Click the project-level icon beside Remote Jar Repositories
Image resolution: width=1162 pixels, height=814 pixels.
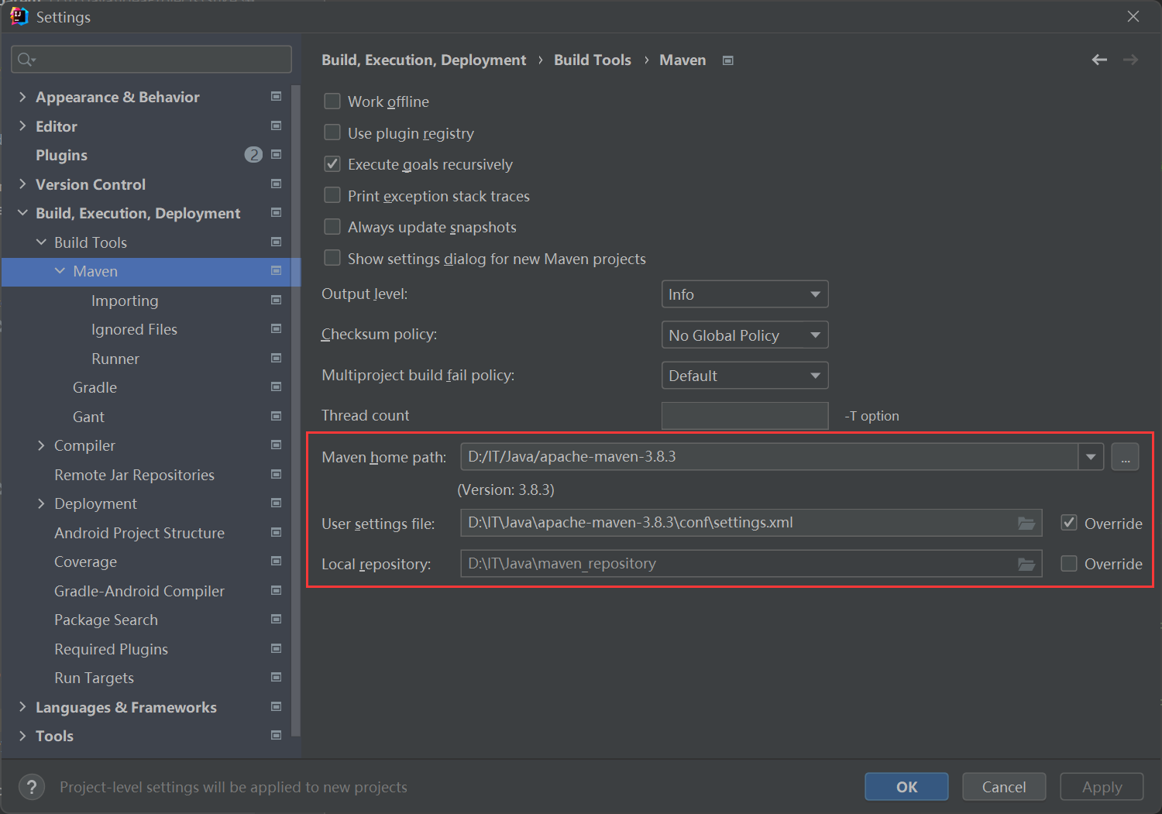click(x=276, y=474)
